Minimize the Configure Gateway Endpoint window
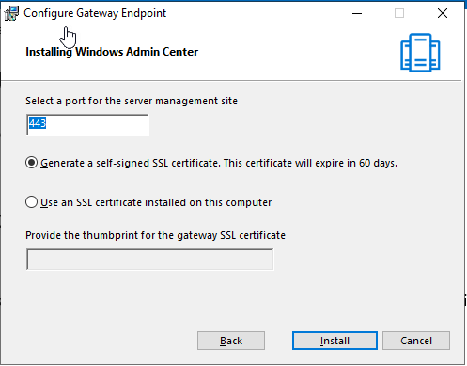 click(x=357, y=13)
